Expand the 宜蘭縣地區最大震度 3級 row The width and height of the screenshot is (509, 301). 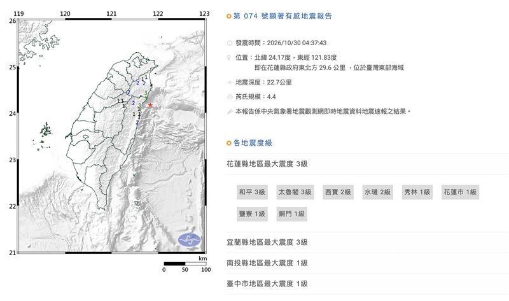pos(368,242)
